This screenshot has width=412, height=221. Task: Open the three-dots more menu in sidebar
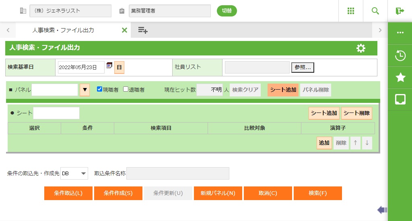coord(400,33)
